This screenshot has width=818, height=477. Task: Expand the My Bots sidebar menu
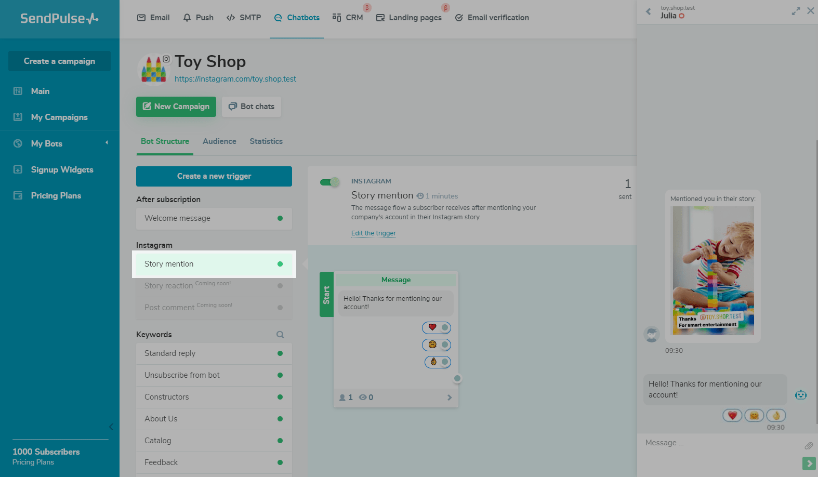point(107,143)
